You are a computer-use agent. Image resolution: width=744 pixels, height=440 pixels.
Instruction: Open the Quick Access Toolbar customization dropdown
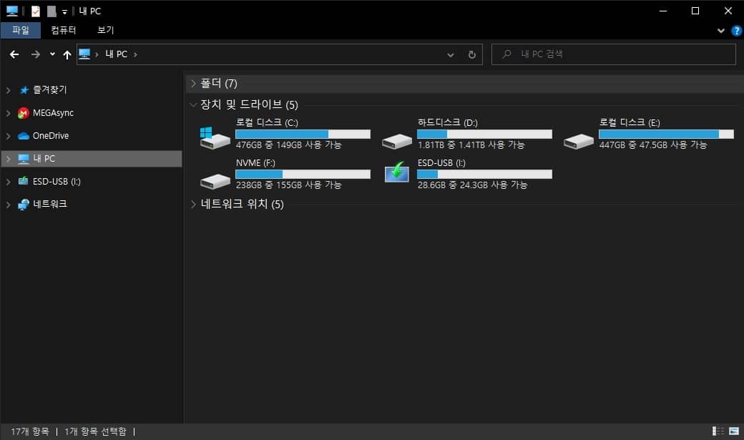(x=64, y=11)
